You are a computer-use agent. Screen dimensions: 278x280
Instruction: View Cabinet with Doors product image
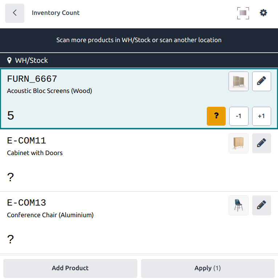click(238, 143)
